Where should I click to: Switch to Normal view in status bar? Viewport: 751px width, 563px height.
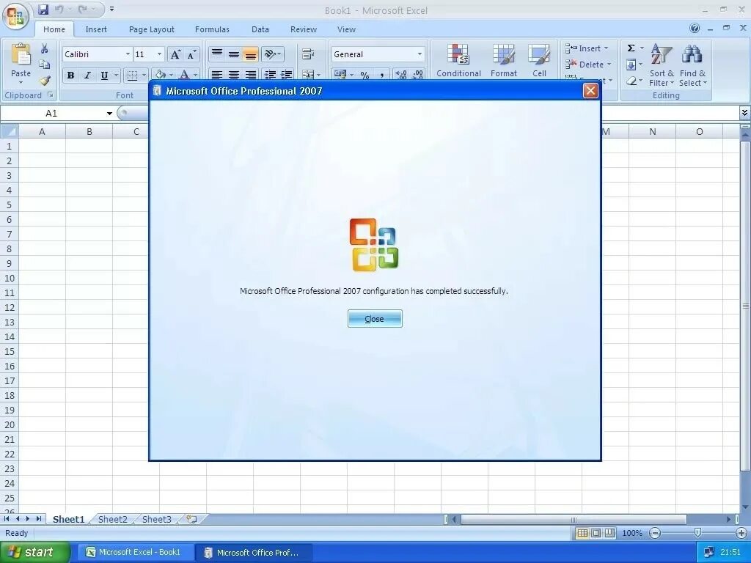[x=582, y=533]
